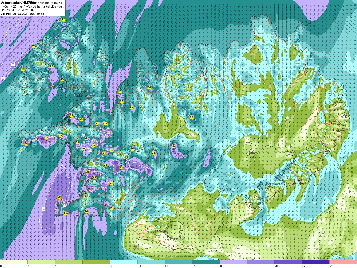Viewport: 357px width, 268px height.
Task: Click the 6–8 m/s olive green legend swatch
Action: pos(96,262)
